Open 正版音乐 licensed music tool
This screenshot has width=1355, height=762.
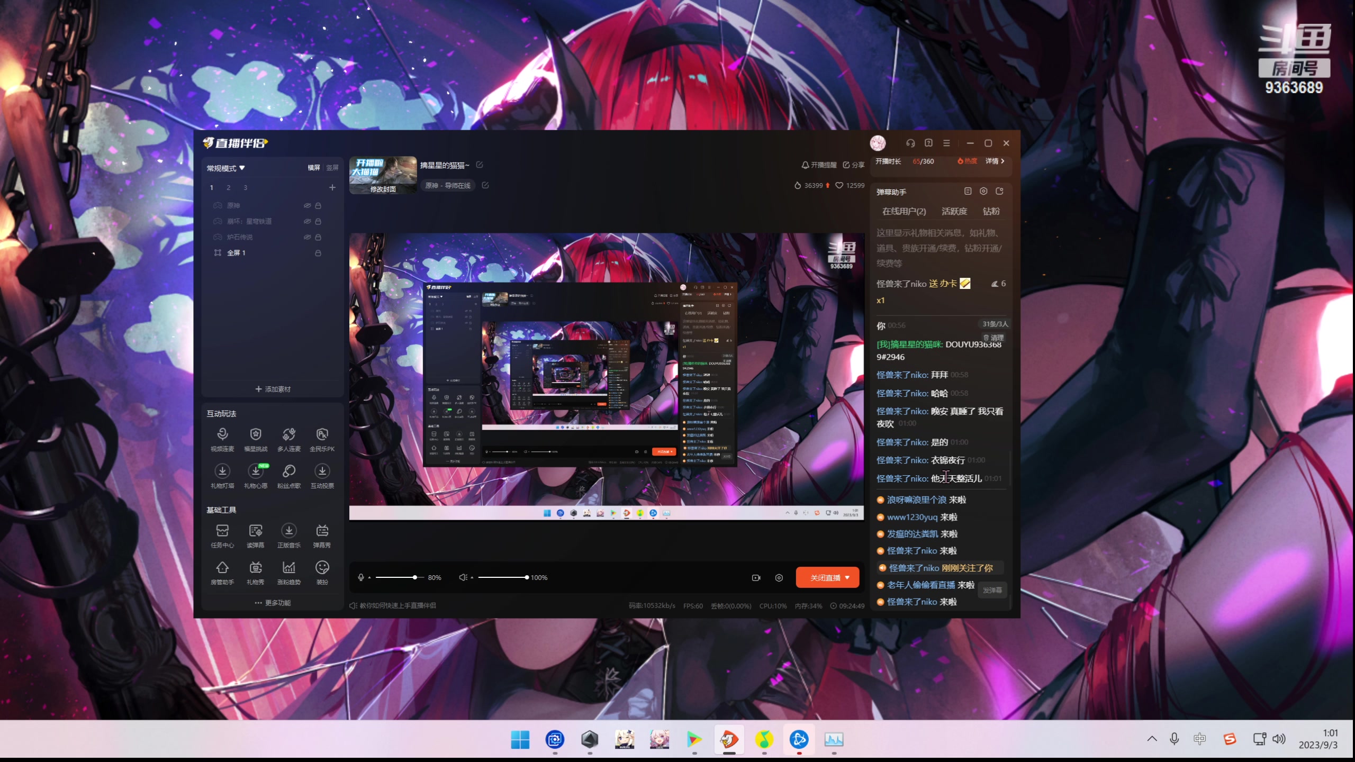pyautogui.click(x=289, y=536)
